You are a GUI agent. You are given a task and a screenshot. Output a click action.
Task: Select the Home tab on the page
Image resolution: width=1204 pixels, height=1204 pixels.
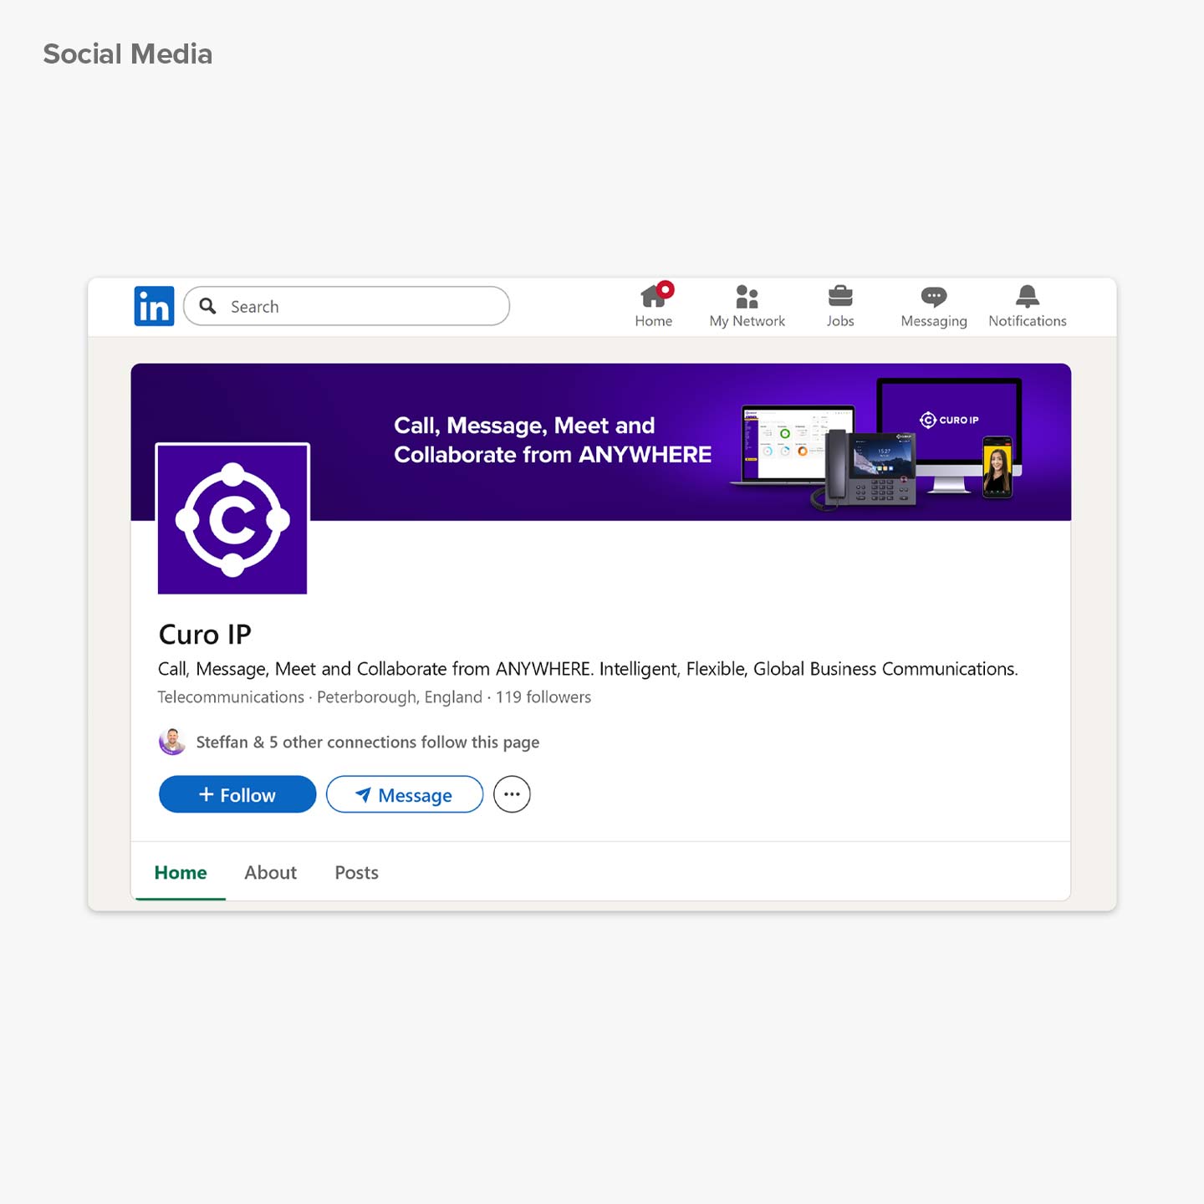point(181,872)
